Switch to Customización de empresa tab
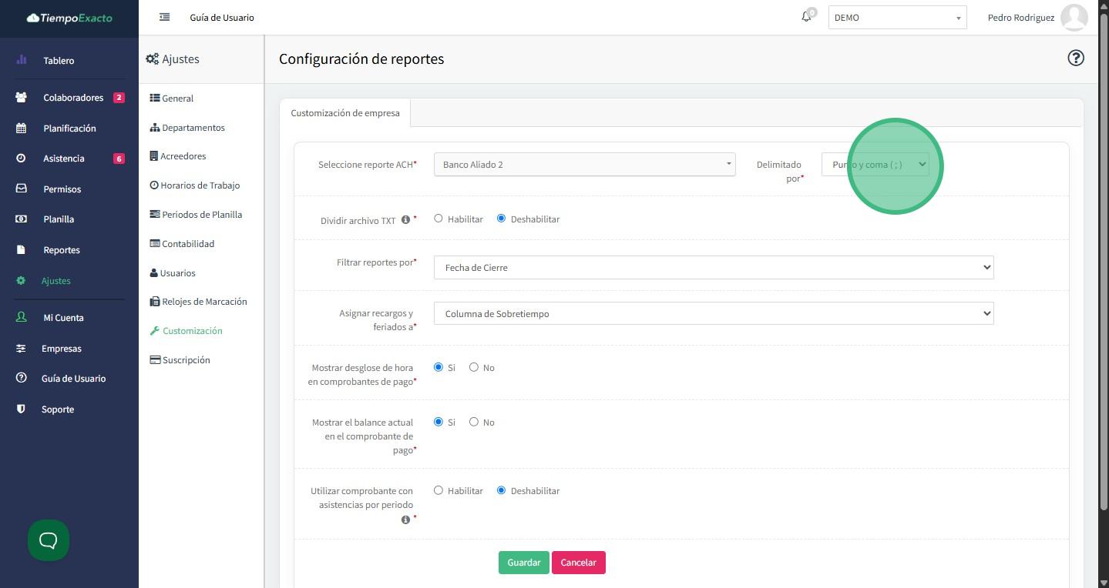1109x588 pixels. click(344, 113)
